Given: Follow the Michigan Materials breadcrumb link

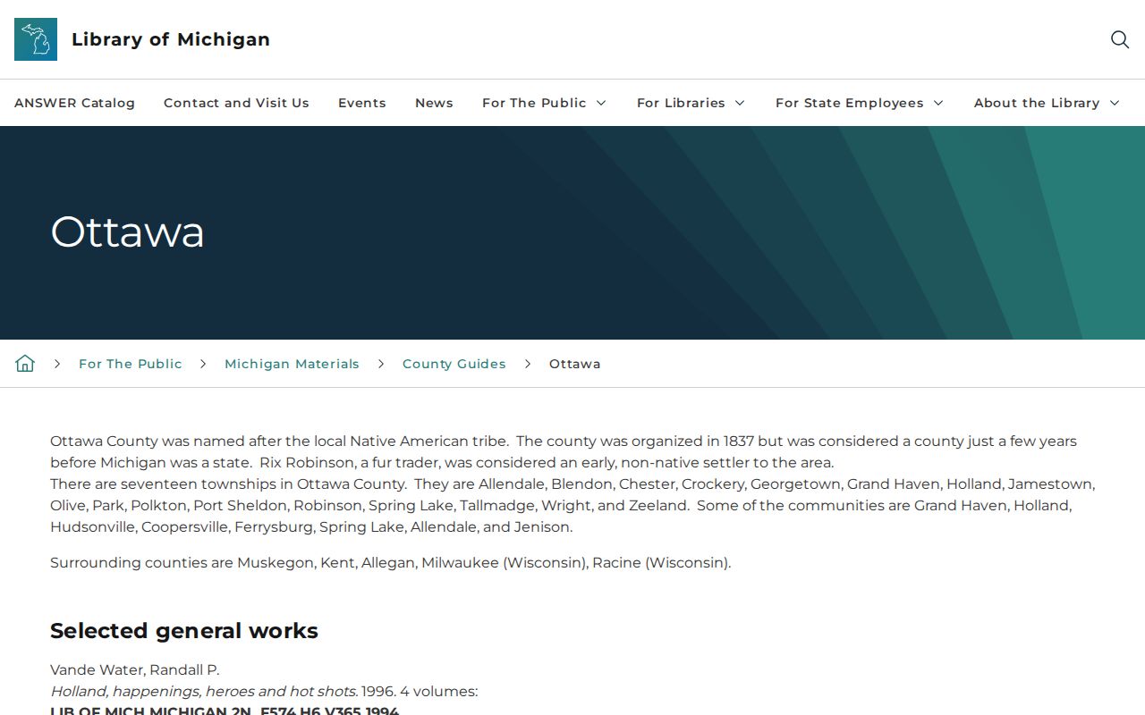Looking at the screenshot, I should point(292,364).
